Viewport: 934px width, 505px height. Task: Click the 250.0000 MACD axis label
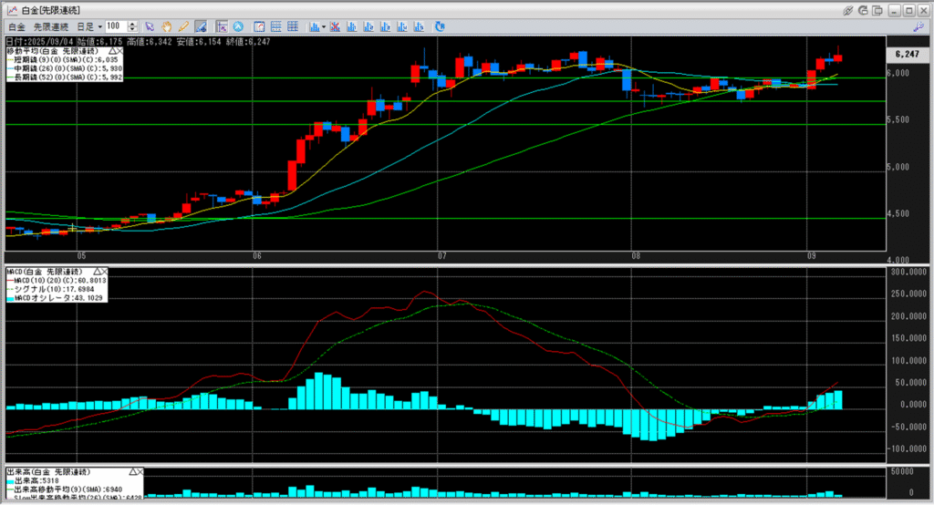coord(909,294)
